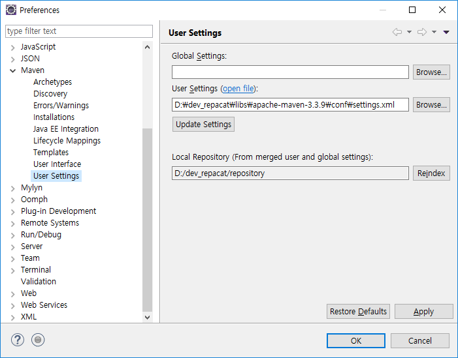Select Installations under Maven
The height and width of the screenshot is (358, 458).
[x=54, y=117]
